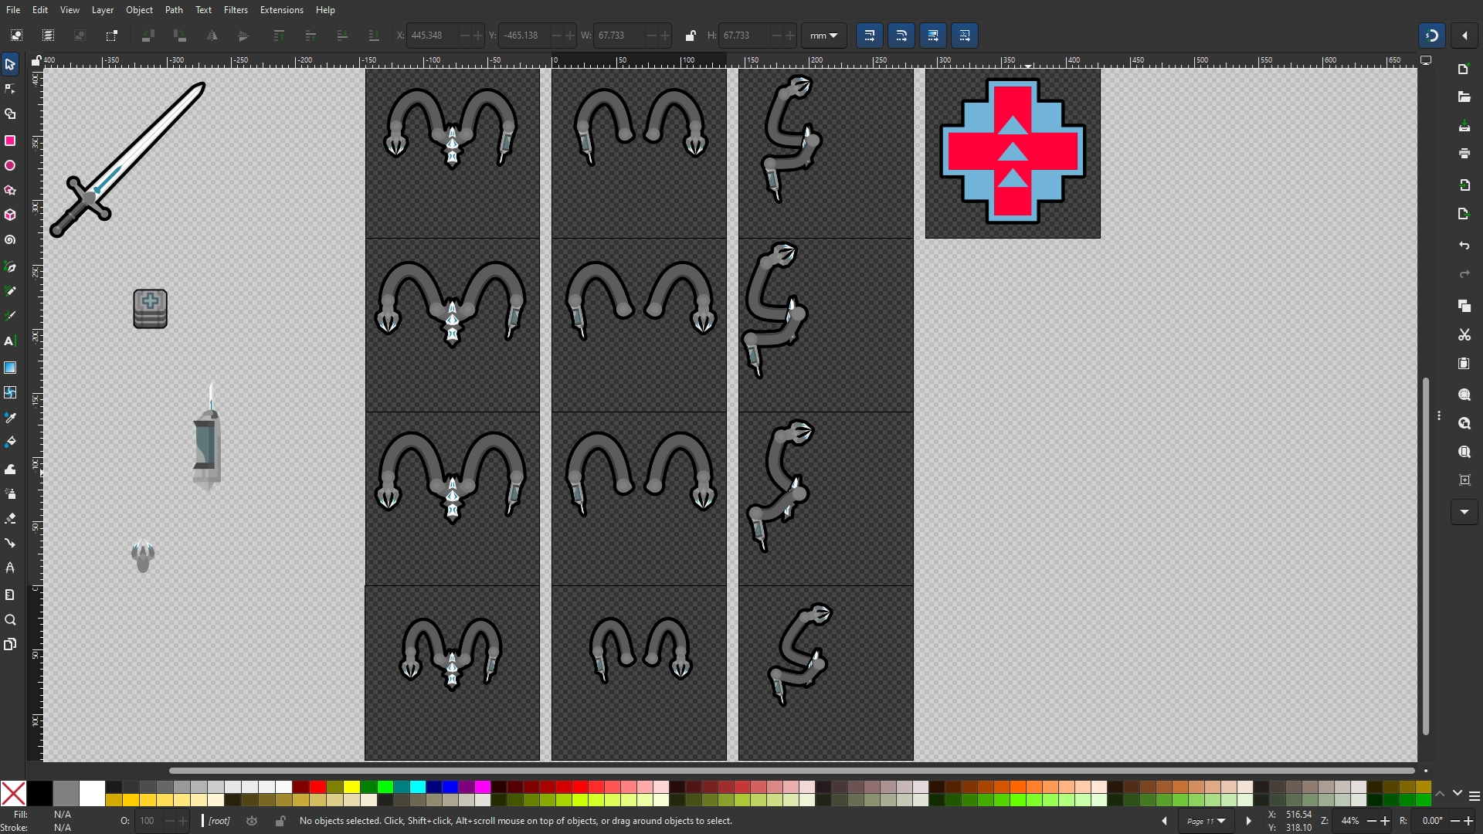The height and width of the screenshot is (834, 1483).
Task: Click the Print document icon
Action: 1464,154
